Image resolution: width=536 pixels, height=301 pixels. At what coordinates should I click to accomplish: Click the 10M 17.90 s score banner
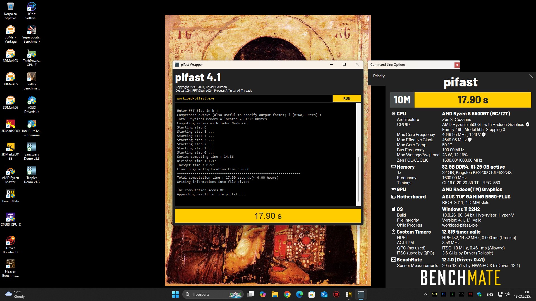pyautogui.click(x=461, y=100)
